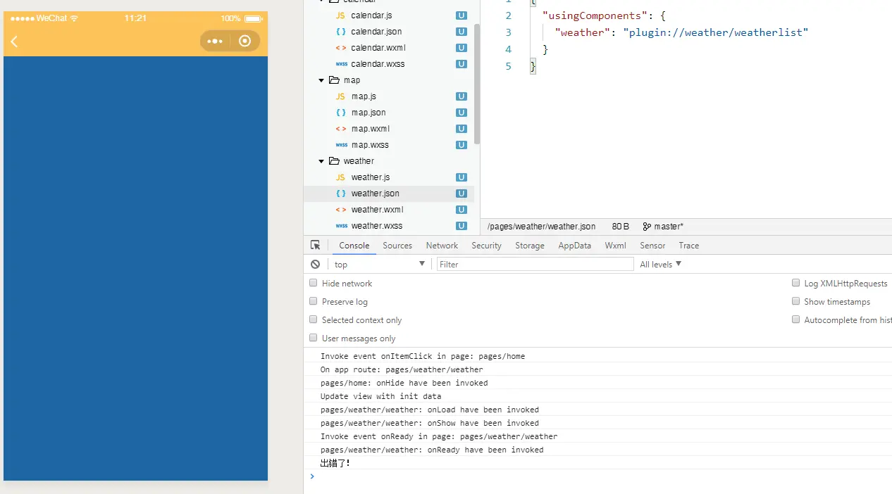Click the map.wxml tag icon
Screen dimensions: 892x494
tap(340, 129)
